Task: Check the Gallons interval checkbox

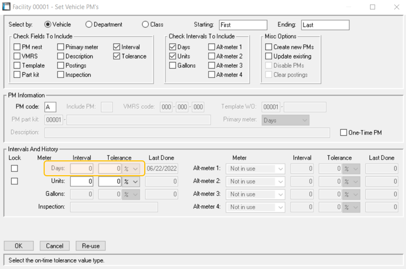Action: (173, 66)
